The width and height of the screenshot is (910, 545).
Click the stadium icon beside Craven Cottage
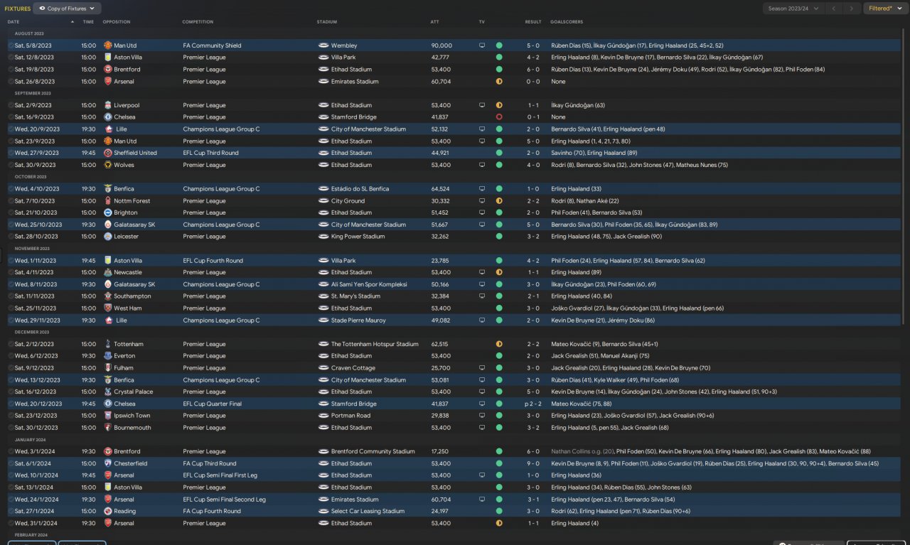(323, 368)
